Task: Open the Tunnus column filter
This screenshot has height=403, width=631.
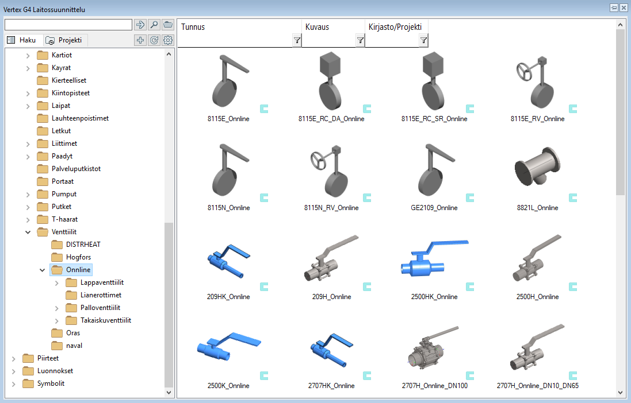Action: pyautogui.click(x=297, y=40)
